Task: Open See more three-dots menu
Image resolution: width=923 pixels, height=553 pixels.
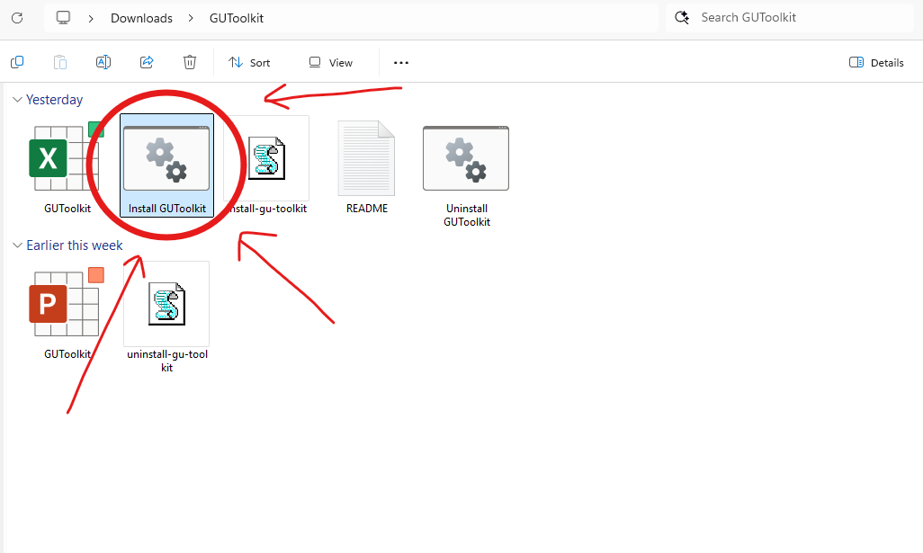Action: [x=401, y=62]
